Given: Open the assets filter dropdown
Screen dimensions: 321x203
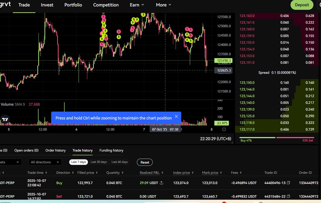Looking at the screenshot, I should tap(11, 162).
